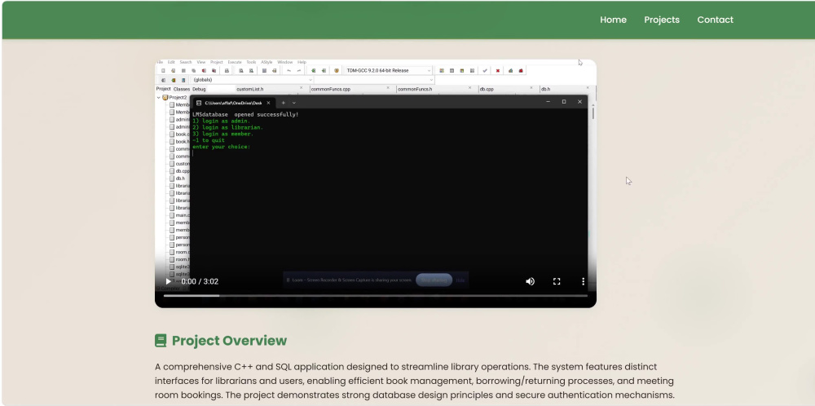Screen dimensions: 815x406
Task: Play the project demo video
Action: [x=168, y=281]
